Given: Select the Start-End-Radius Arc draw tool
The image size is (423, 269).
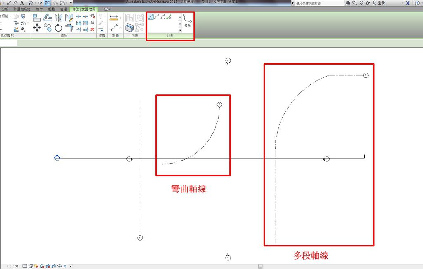Looking at the screenshot, I should click(x=157, y=16).
